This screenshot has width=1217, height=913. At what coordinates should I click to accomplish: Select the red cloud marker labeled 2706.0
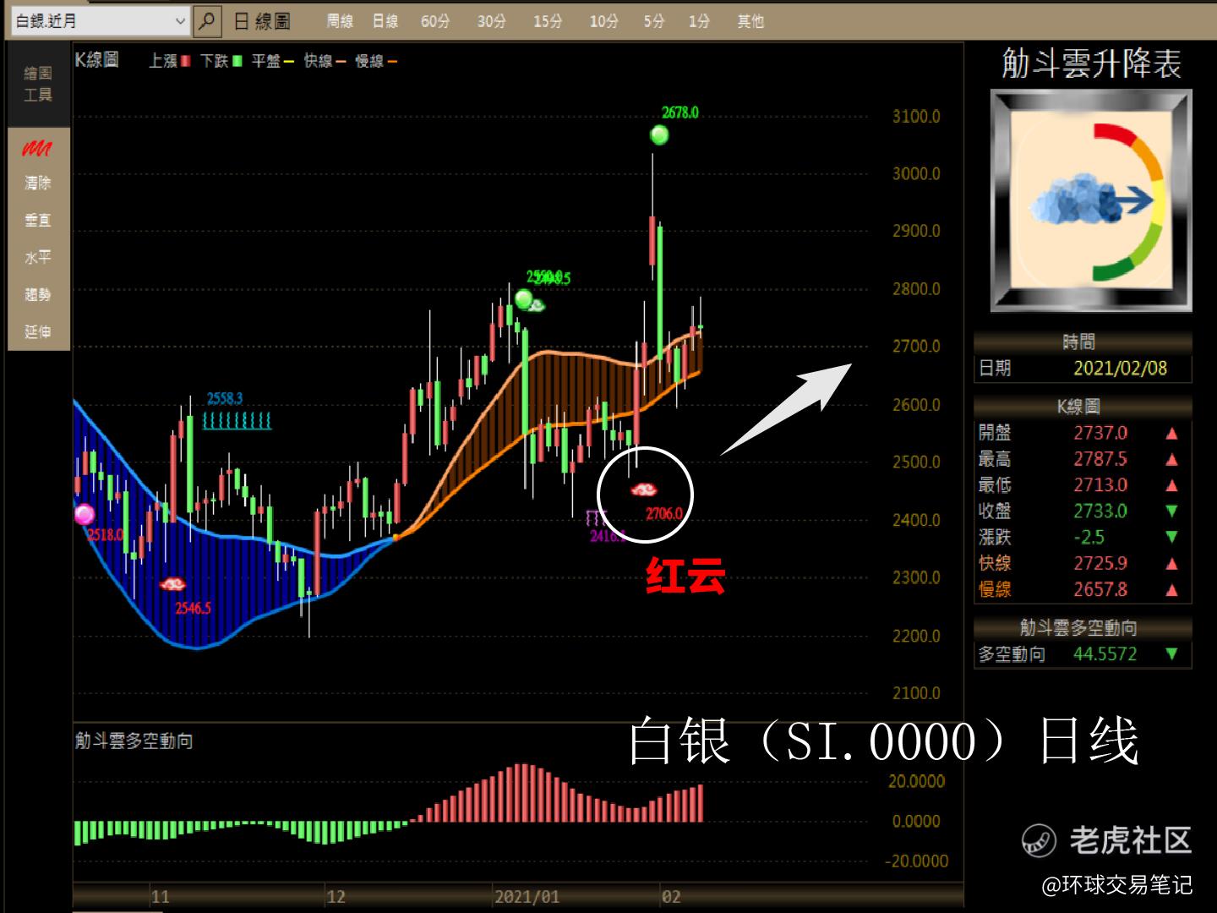tap(645, 490)
